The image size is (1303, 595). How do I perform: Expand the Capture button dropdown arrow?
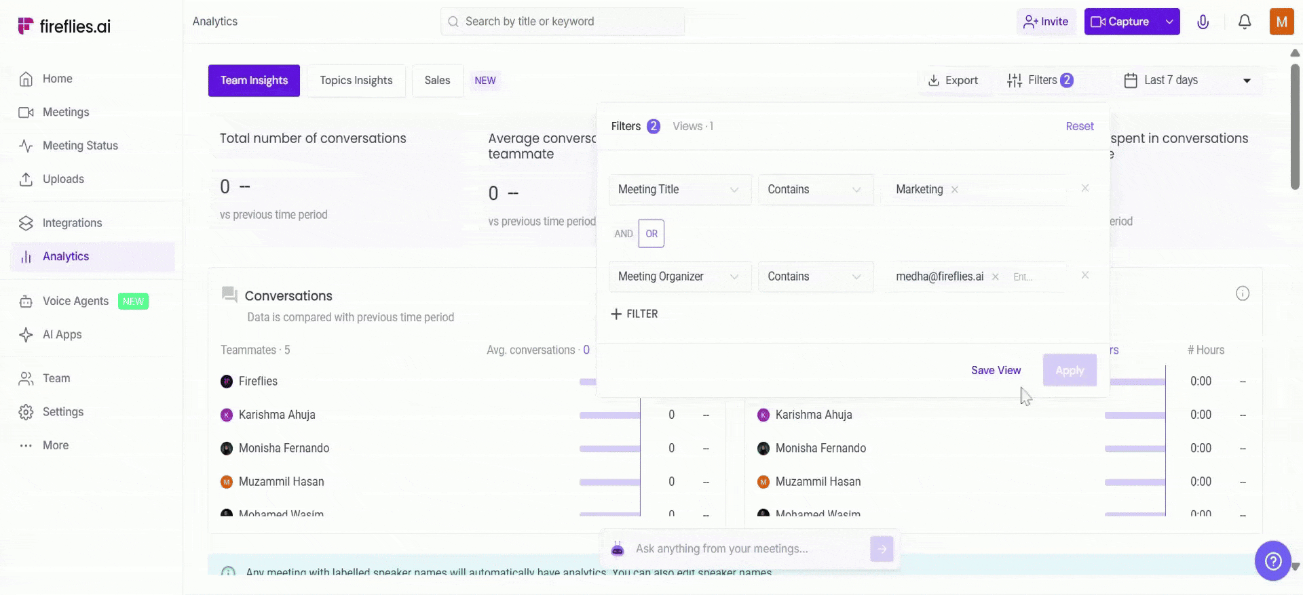[1169, 22]
